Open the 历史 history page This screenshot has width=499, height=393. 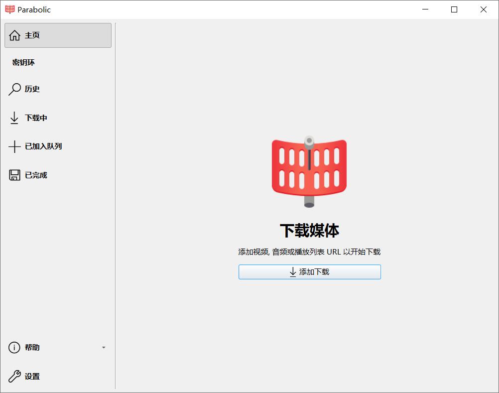[x=58, y=89]
